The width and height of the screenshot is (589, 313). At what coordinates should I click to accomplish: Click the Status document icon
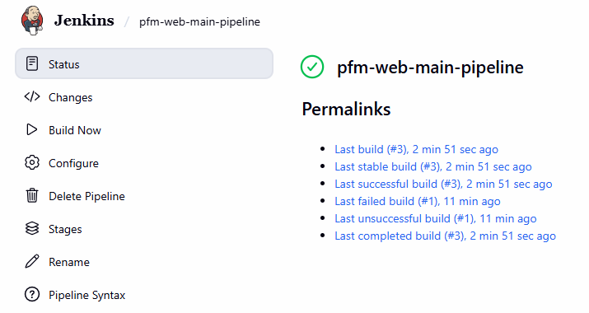(x=32, y=64)
